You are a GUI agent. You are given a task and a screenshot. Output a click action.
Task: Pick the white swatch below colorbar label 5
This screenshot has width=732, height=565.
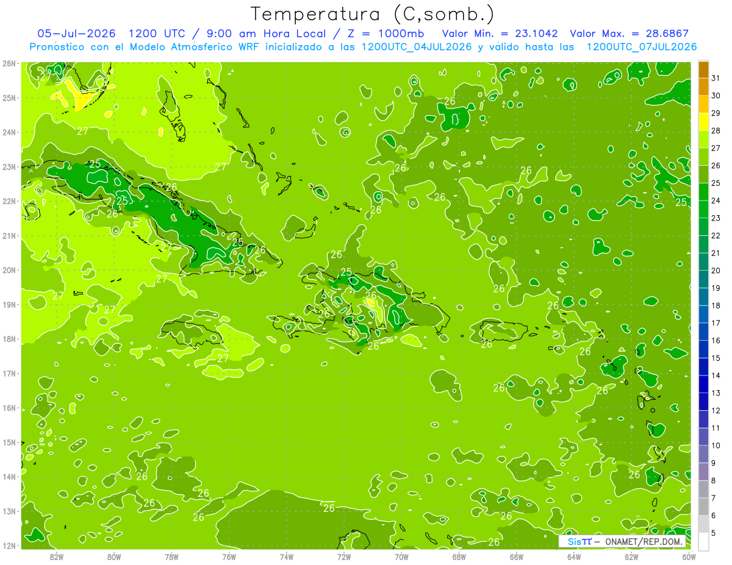click(x=703, y=542)
